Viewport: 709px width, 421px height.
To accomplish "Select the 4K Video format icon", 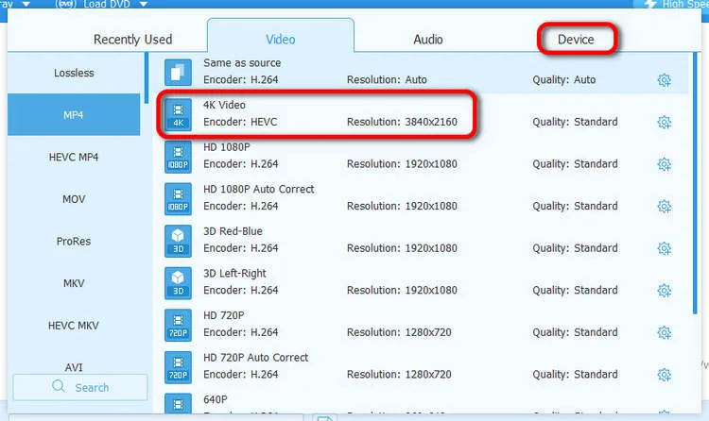I will 178,114.
